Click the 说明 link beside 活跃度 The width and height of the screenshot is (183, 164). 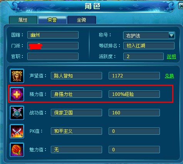pyautogui.click(x=171, y=57)
